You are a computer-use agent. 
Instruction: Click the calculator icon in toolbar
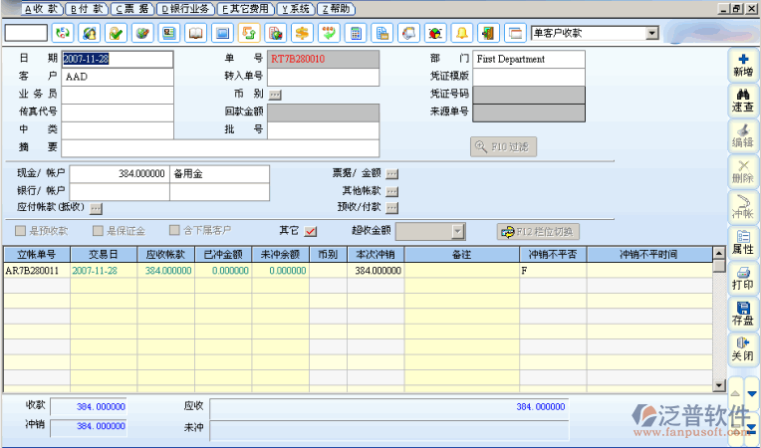click(x=356, y=33)
